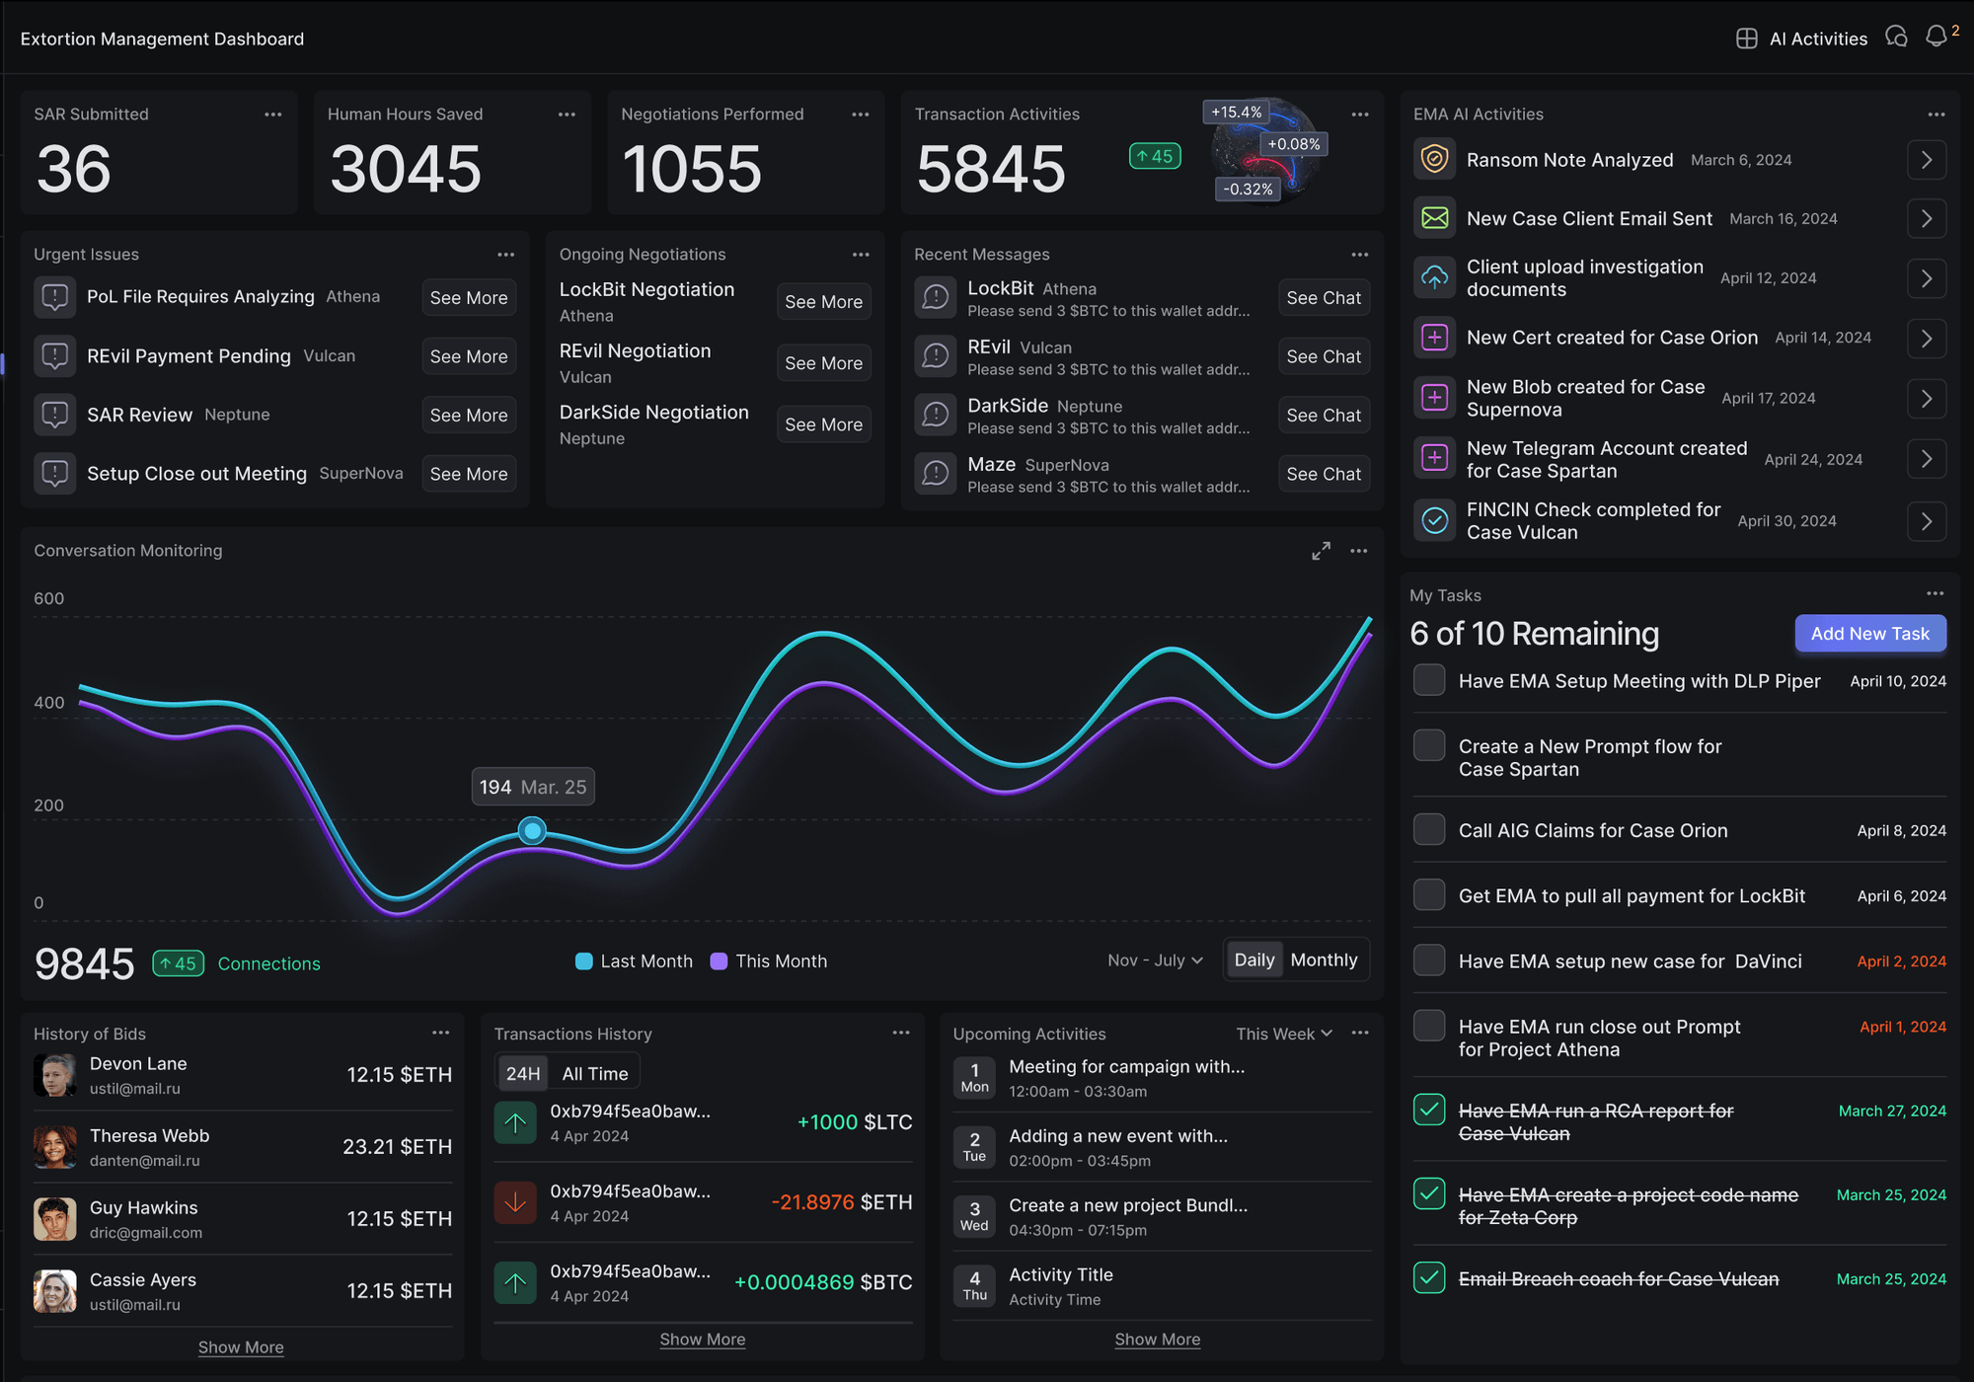The image size is (1974, 1382).
Task: Check the Call AIG Claims task
Action: point(1428,830)
